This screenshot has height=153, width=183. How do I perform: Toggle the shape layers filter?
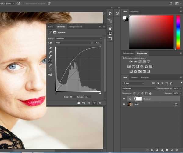[167, 83]
